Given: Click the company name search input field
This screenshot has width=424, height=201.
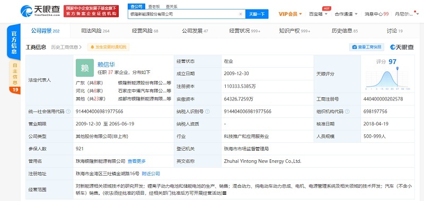Looking at the screenshot, I should click(x=183, y=14).
